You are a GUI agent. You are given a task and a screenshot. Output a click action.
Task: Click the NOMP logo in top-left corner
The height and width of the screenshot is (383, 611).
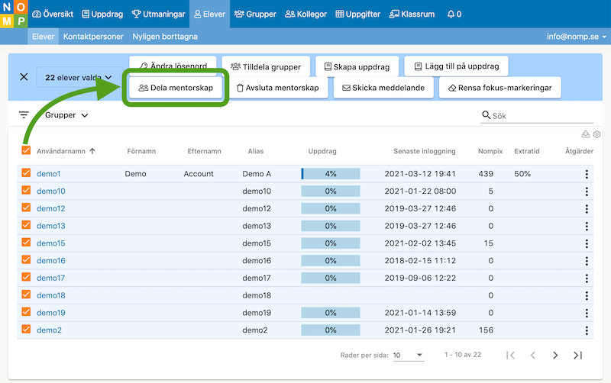[x=14, y=14]
